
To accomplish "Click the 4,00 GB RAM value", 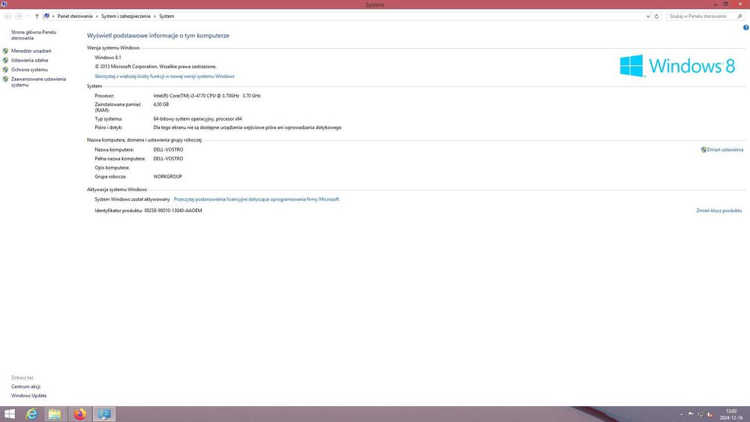I will (x=161, y=104).
